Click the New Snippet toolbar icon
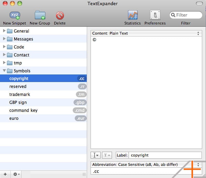Image resolution: width=206 pixels, height=178 pixels. (x=15, y=15)
